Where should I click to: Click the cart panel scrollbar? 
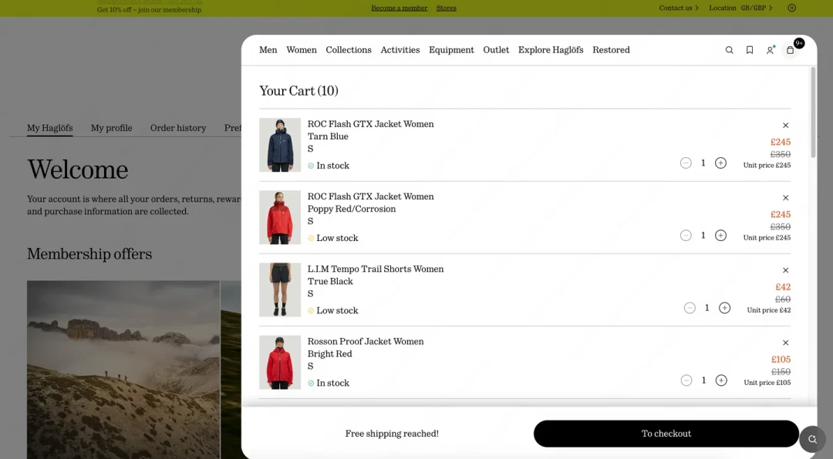click(x=813, y=112)
